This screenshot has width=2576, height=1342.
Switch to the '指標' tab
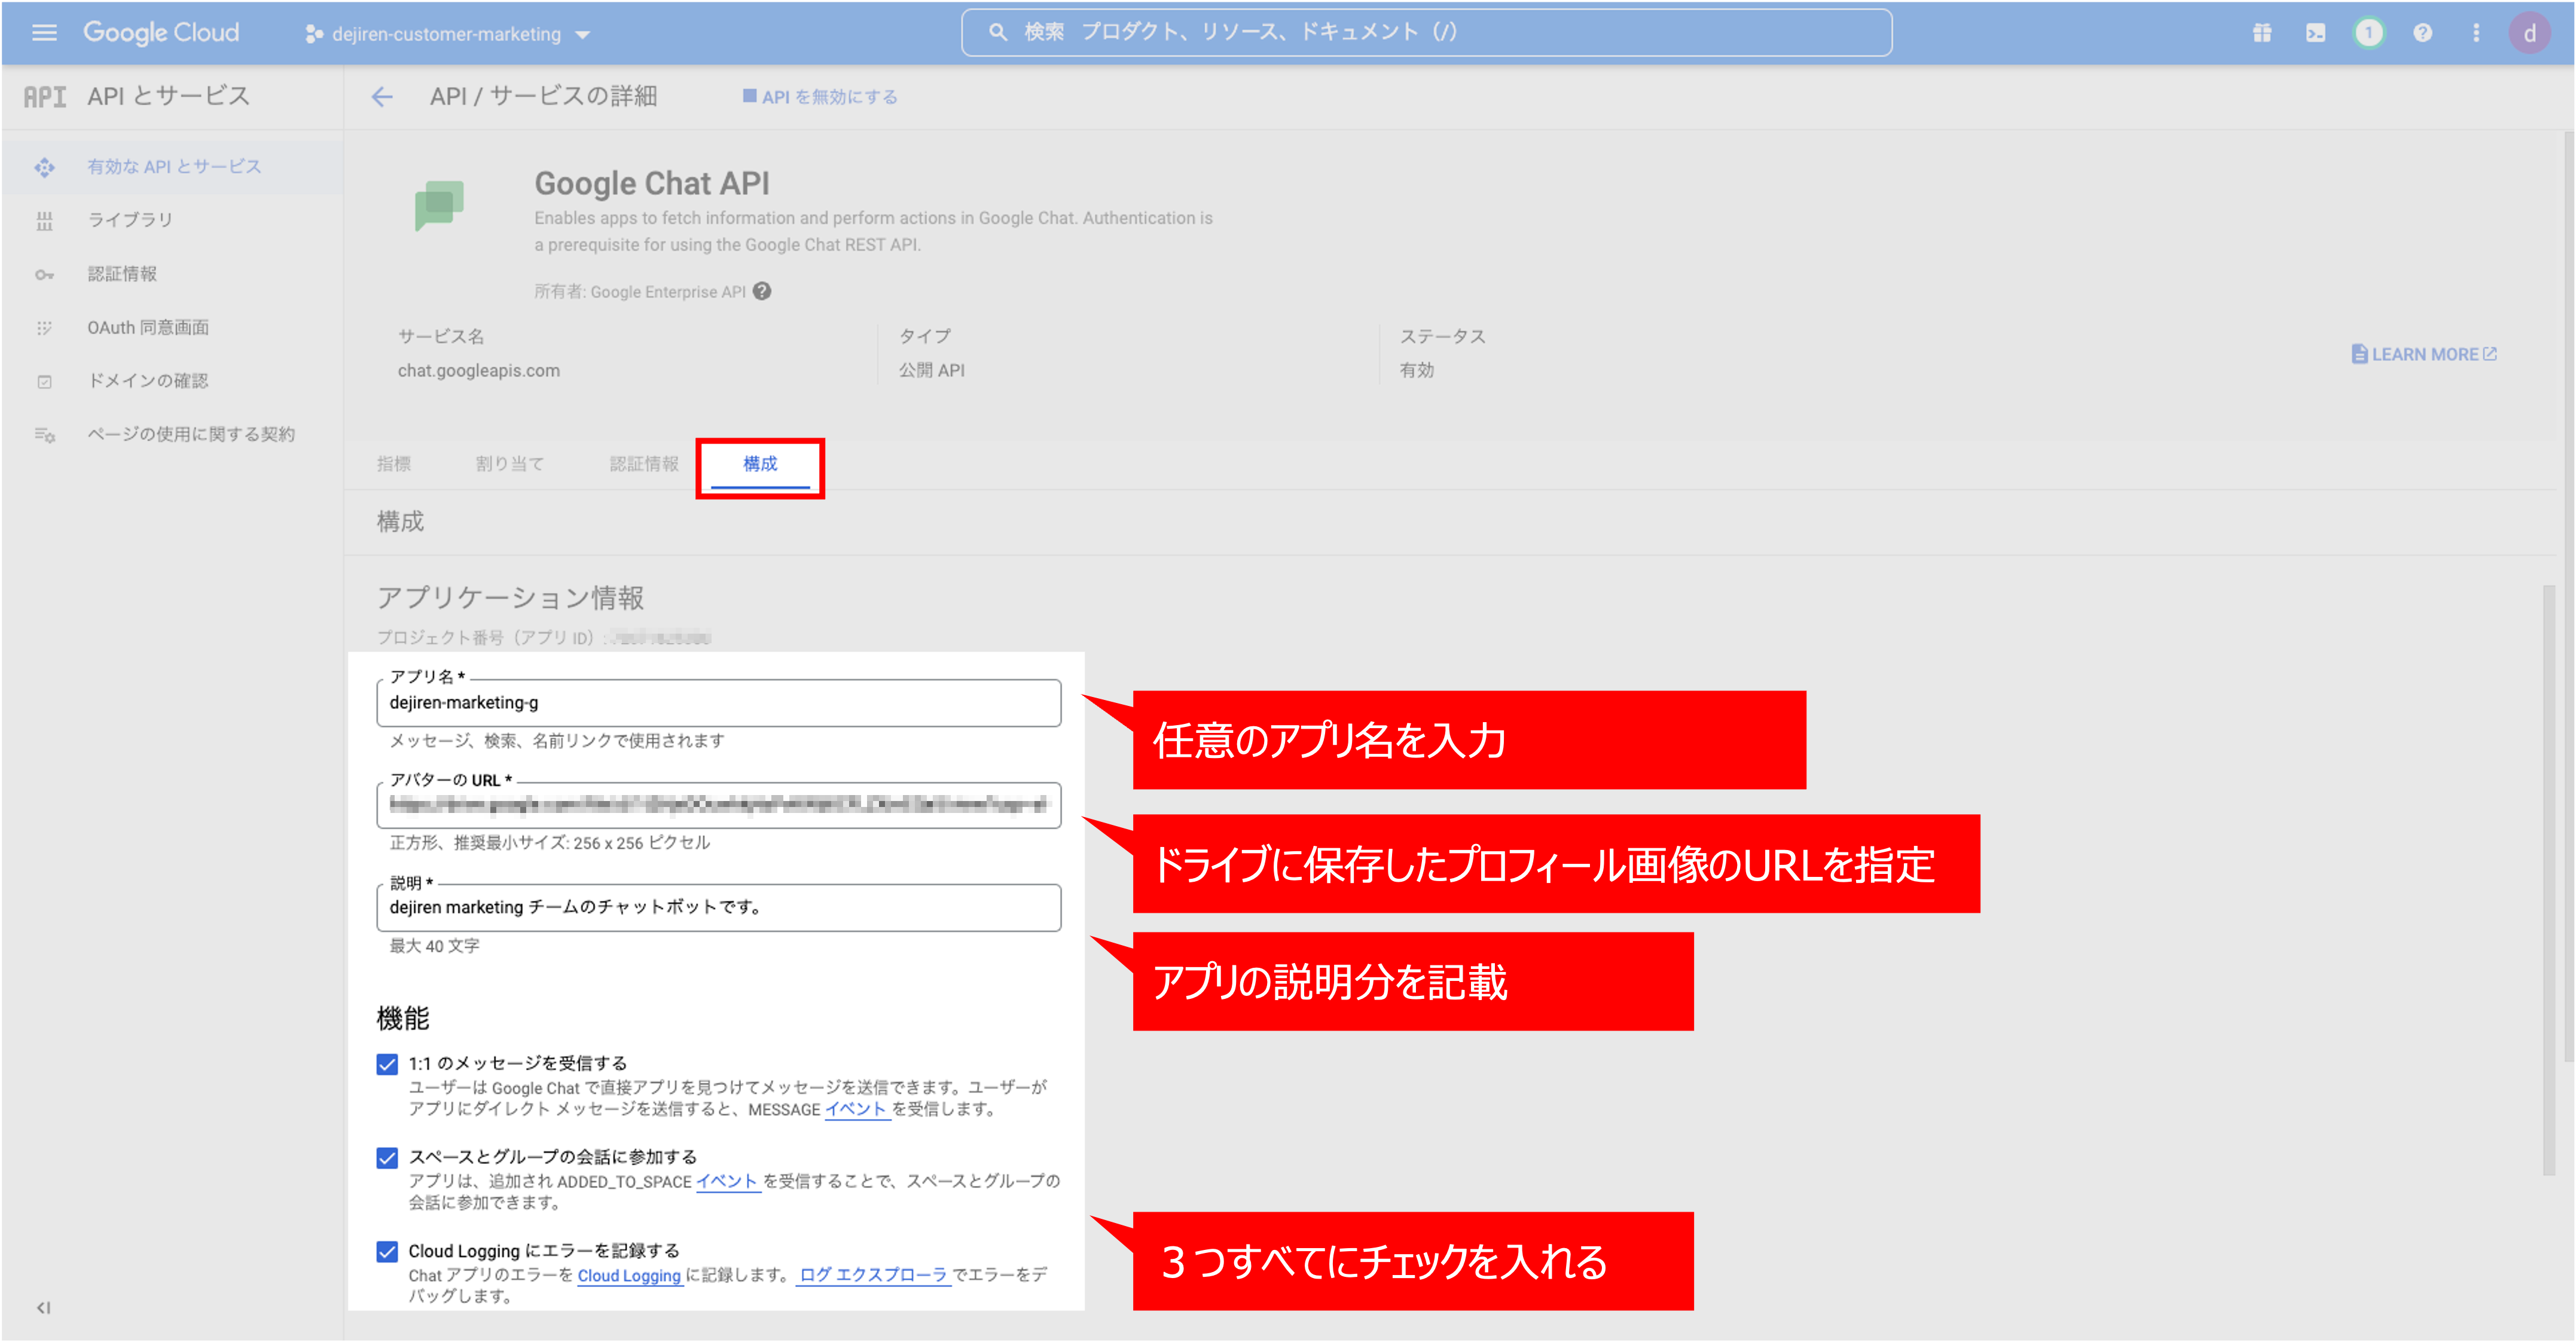click(x=394, y=464)
